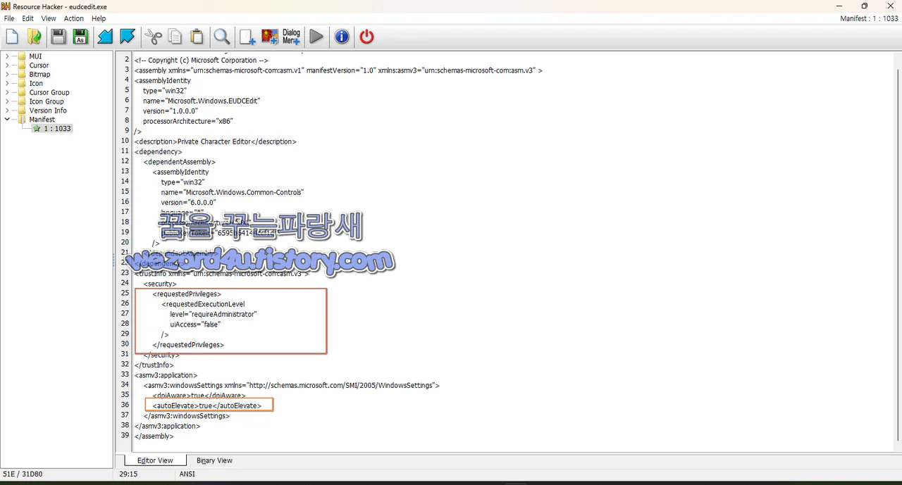Open the blue info About icon
This screenshot has width=902, height=485.
[x=342, y=37]
